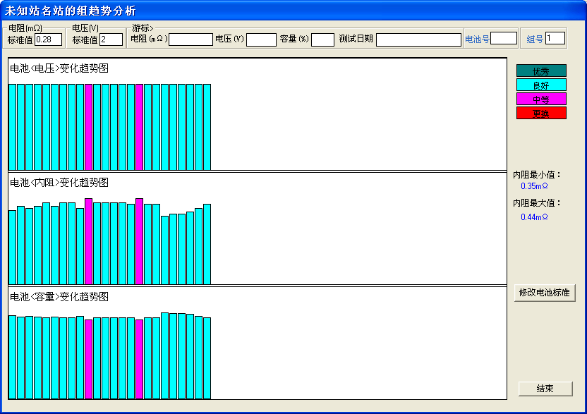Click the maximum resistance value 0.44mΩ
The image size is (587, 414).
click(534, 217)
